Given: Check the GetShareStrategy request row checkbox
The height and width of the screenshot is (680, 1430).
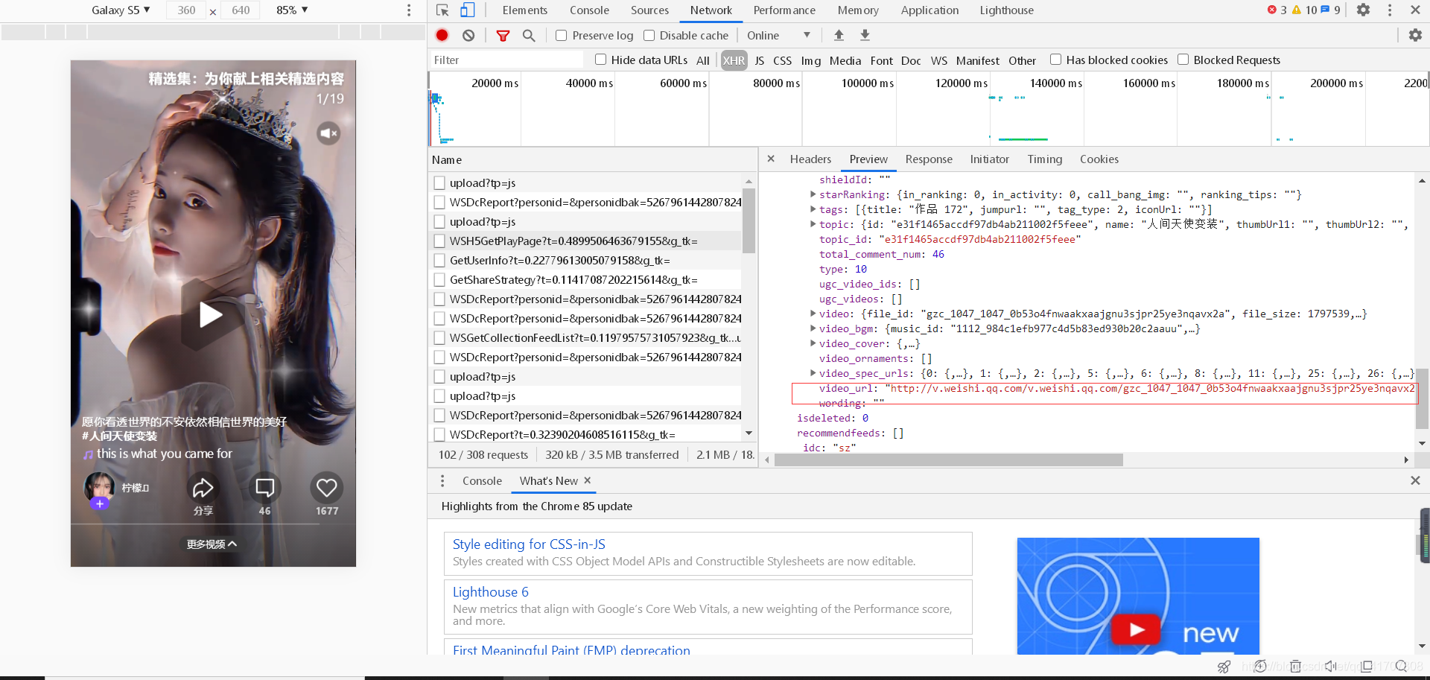Looking at the screenshot, I should point(439,279).
